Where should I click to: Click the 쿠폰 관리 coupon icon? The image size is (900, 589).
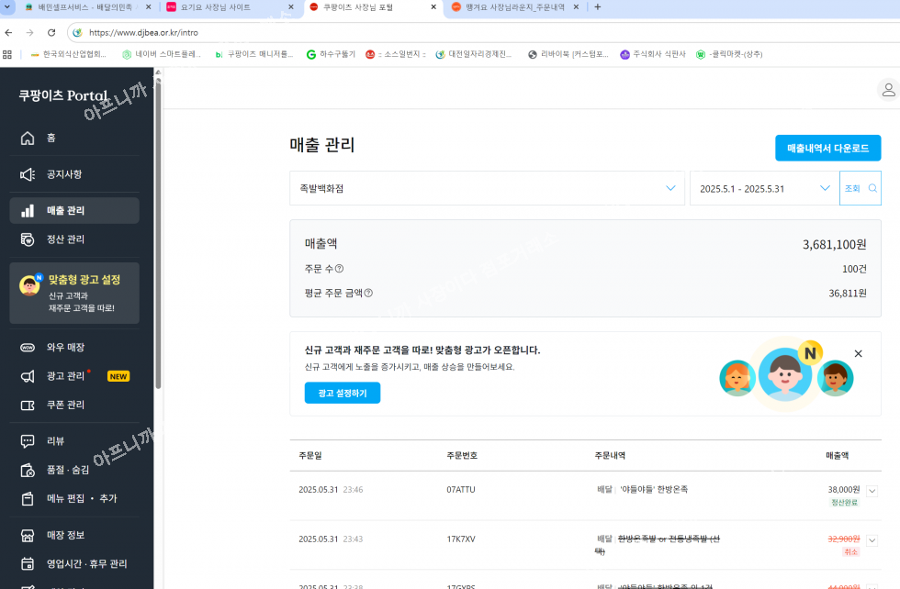tap(28, 405)
